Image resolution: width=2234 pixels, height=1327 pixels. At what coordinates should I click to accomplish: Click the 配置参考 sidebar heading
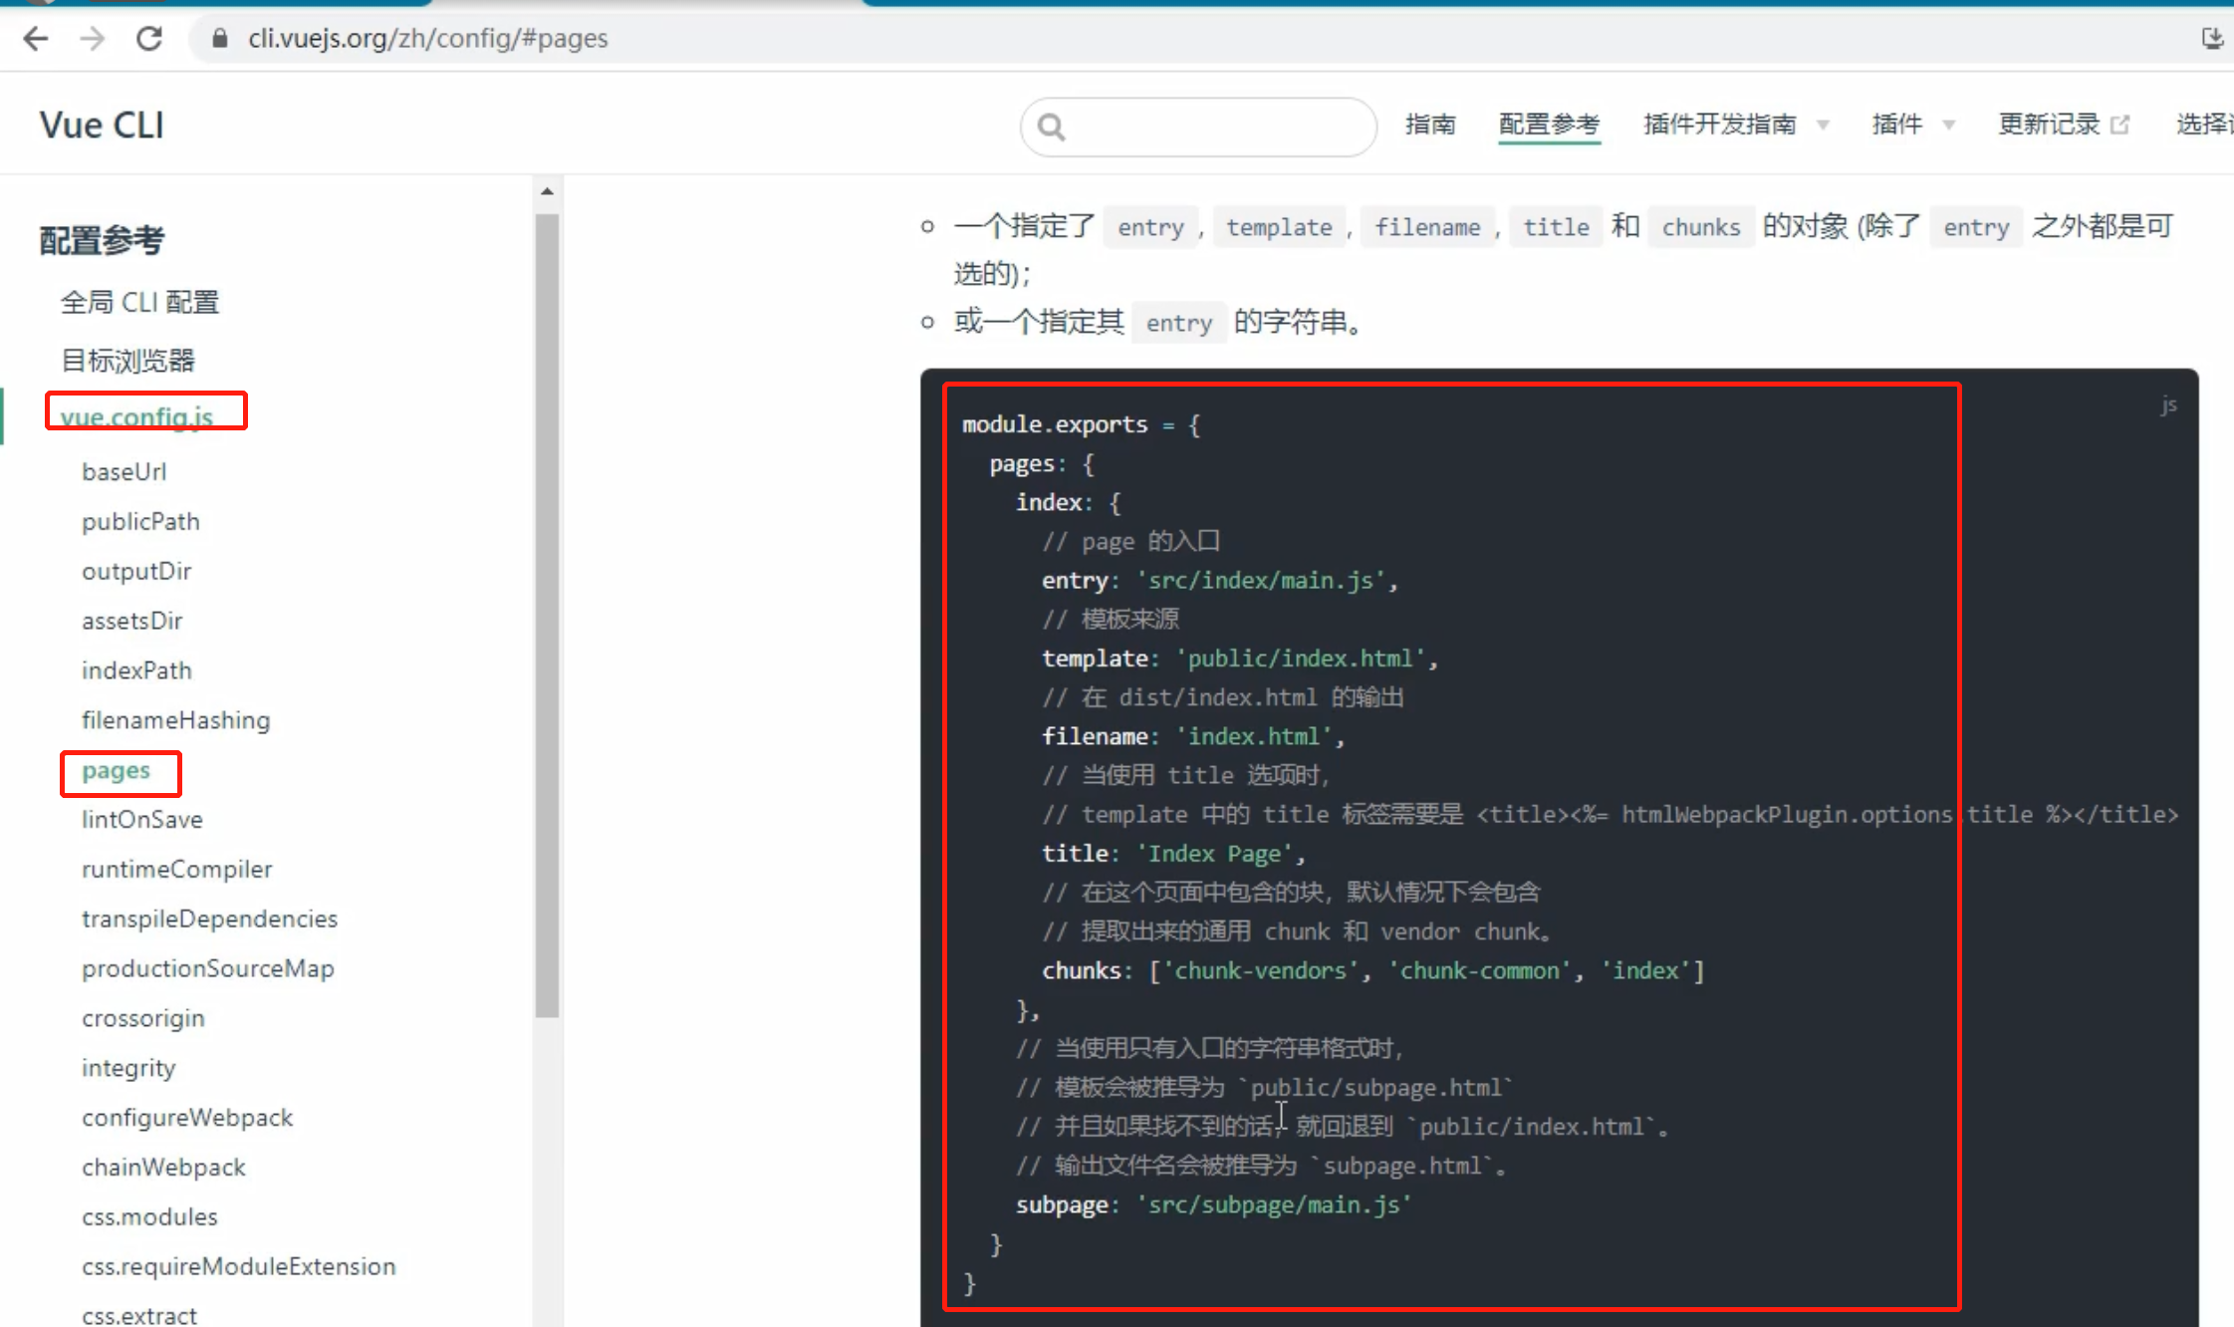102,240
